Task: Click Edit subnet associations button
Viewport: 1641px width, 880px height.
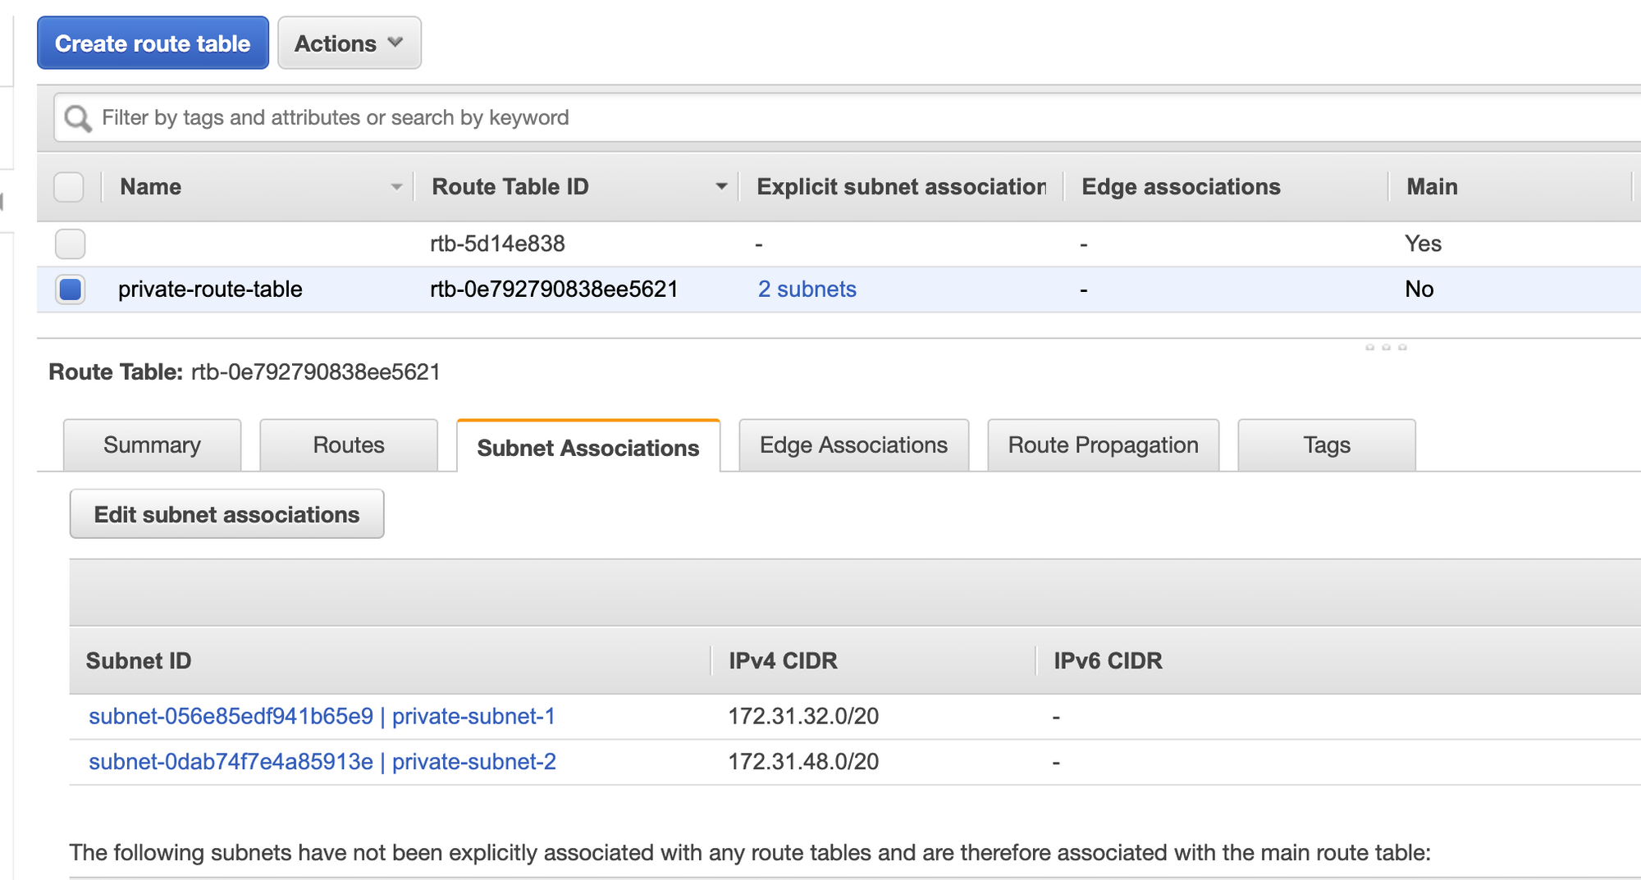Action: [226, 514]
